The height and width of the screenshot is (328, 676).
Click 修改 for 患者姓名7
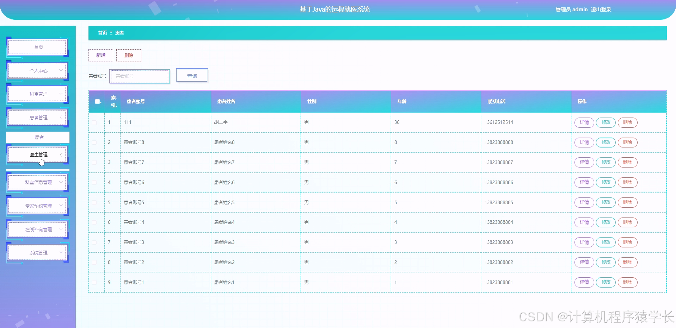click(x=606, y=162)
